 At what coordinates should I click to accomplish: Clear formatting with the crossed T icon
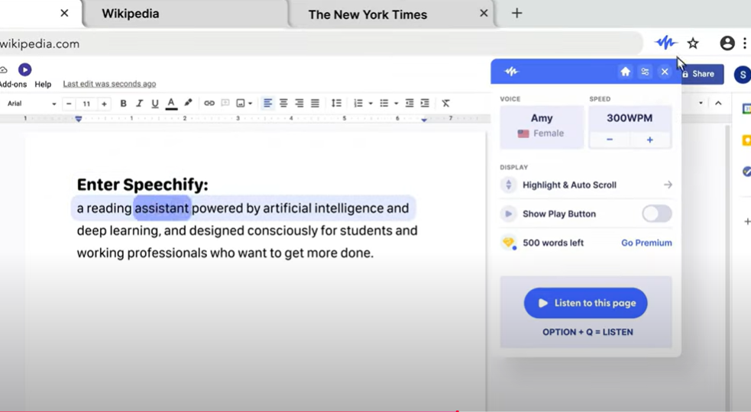pos(445,104)
